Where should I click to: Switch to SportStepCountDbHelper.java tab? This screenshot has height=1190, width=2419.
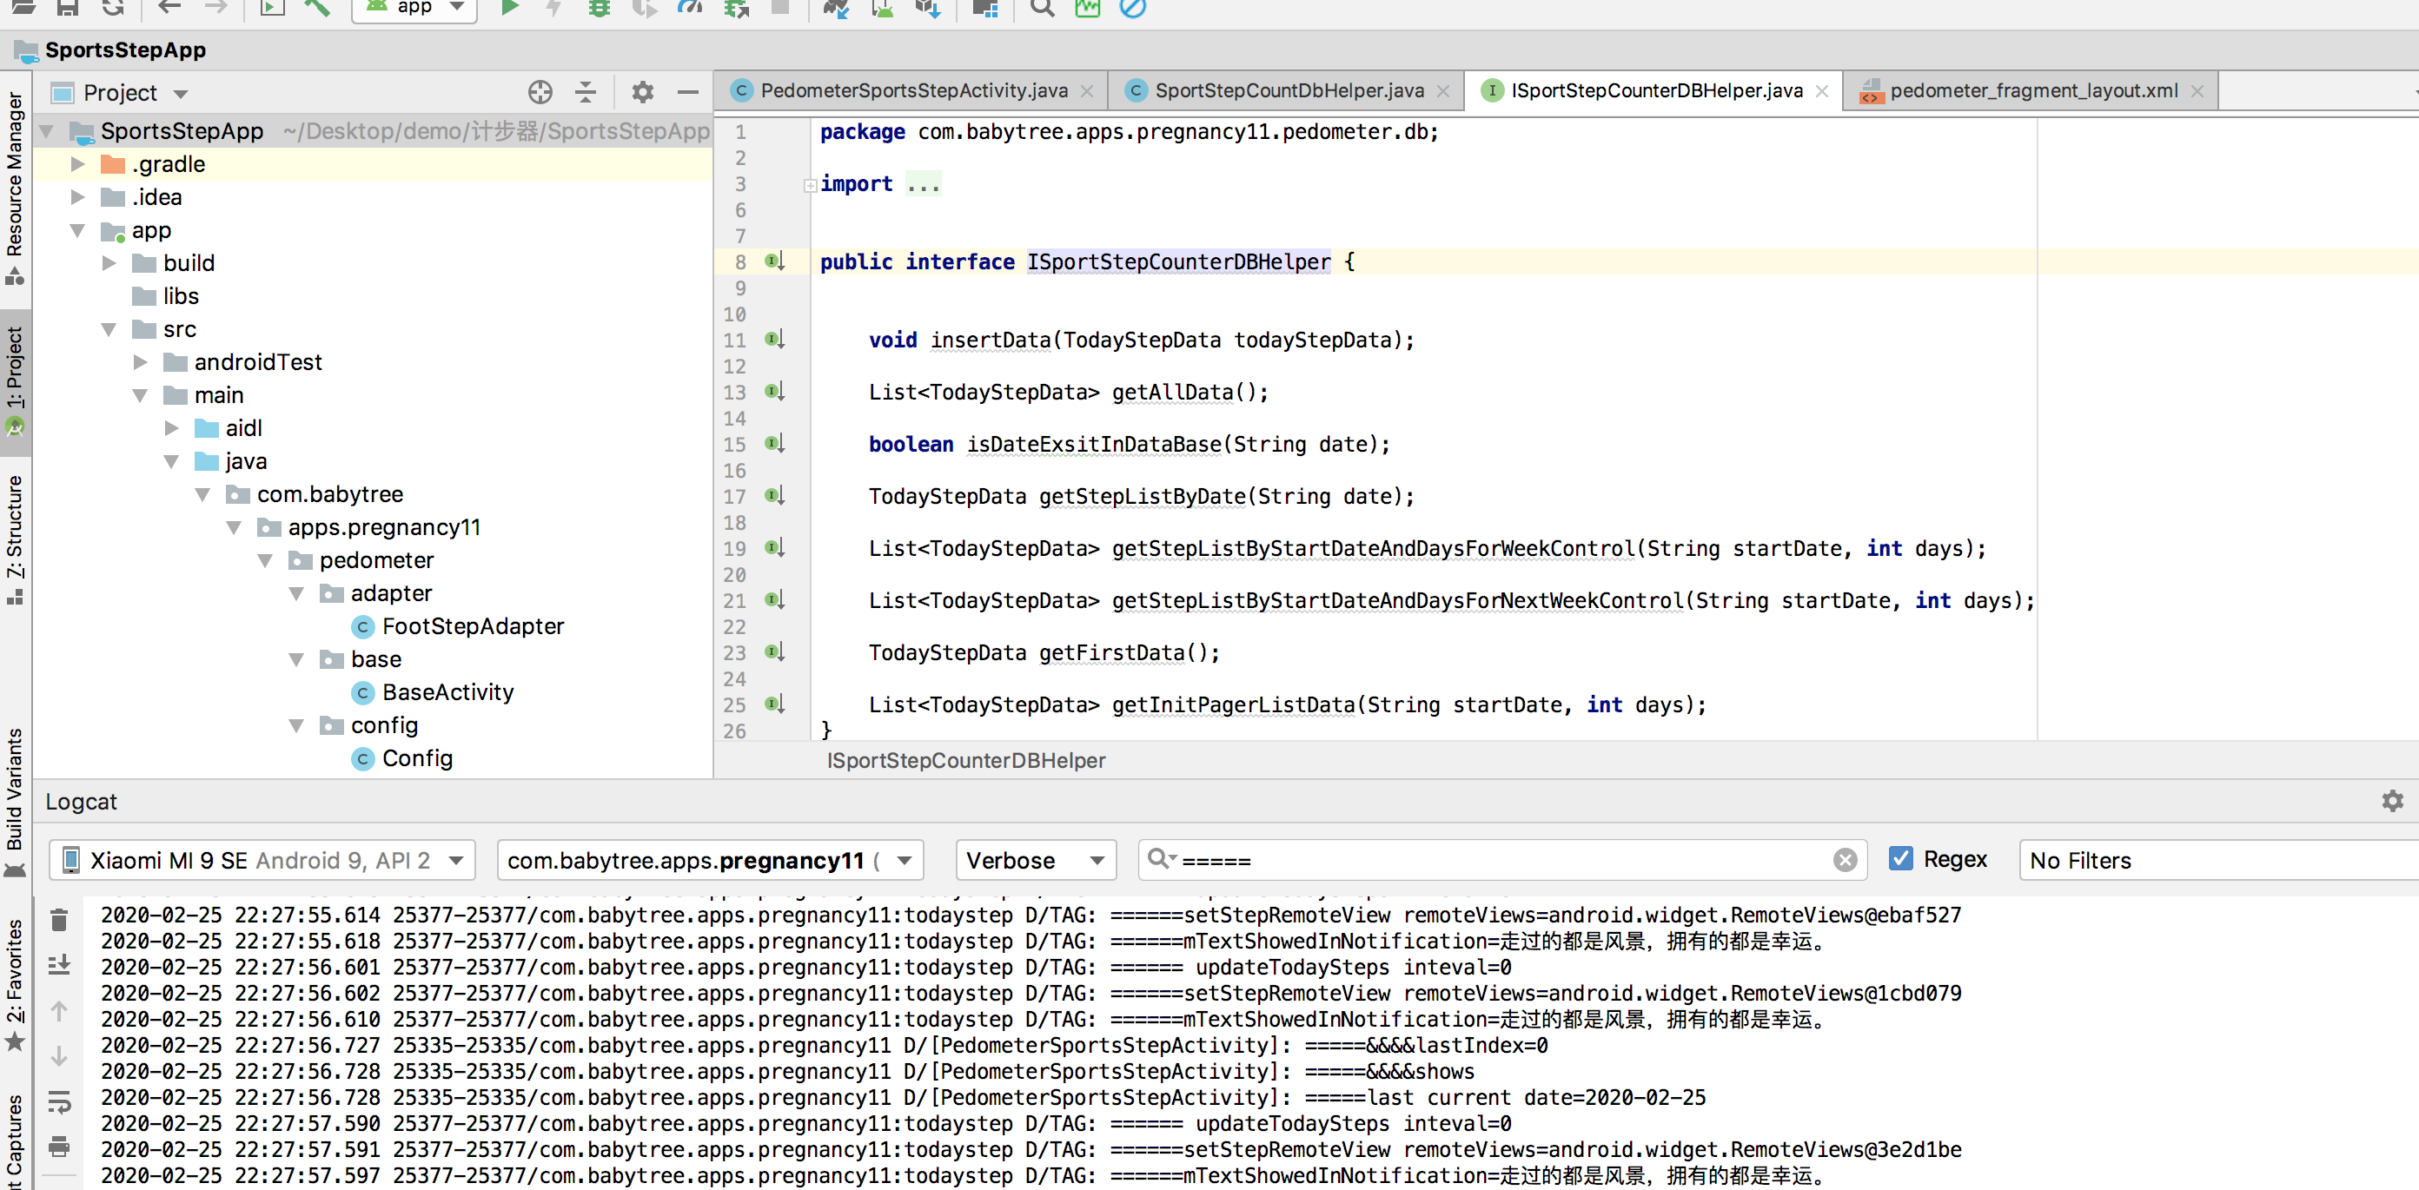[x=1289, y=90]
